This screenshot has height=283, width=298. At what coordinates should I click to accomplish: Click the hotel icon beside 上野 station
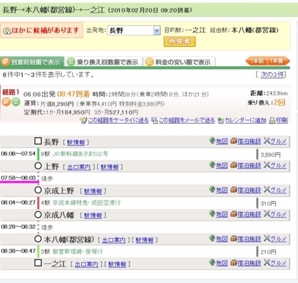(x=233, y=165)
